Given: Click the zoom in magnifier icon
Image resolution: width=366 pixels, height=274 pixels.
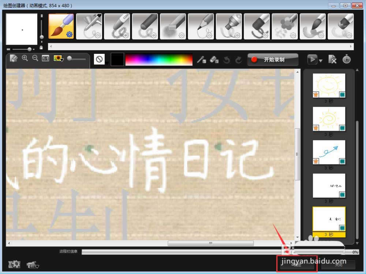Looking at the screenshot, I should pyautogui.click(x=25, y=58).
